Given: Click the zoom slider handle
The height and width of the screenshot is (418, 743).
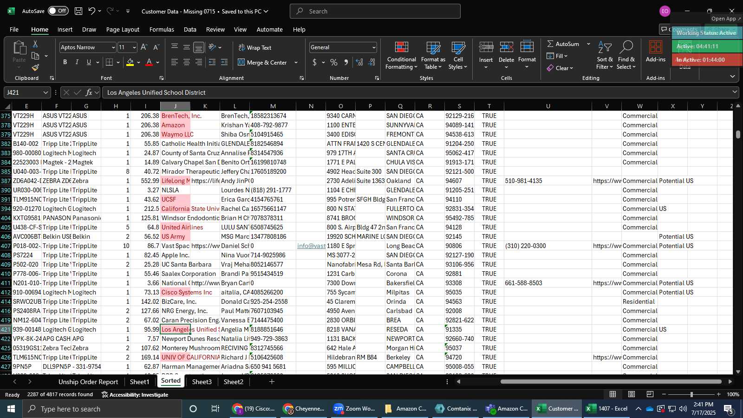Looking at the screenshot, I should coord(691,394).
